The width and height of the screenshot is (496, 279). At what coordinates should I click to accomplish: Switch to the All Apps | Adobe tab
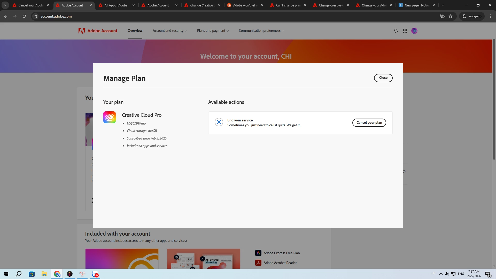(x=116, y=5)
